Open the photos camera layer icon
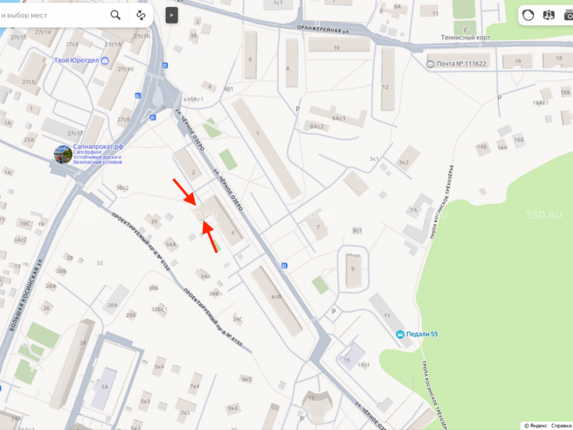 pos(568,15)
